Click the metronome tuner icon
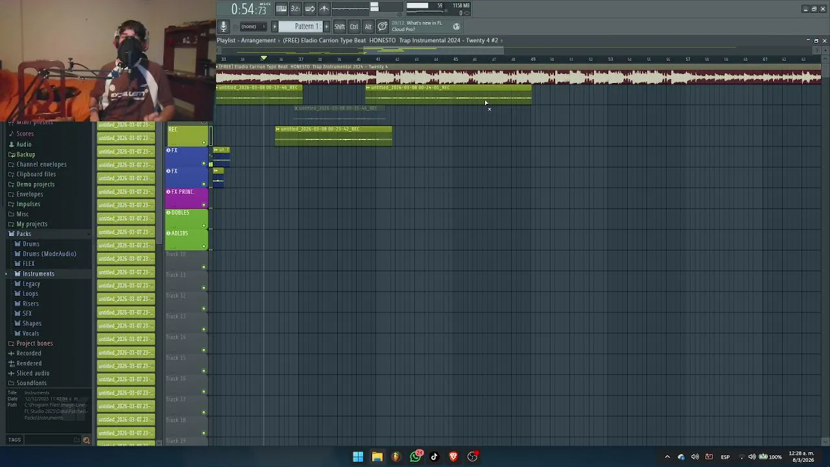Screen dimensions: 830x467 [324, 8]
